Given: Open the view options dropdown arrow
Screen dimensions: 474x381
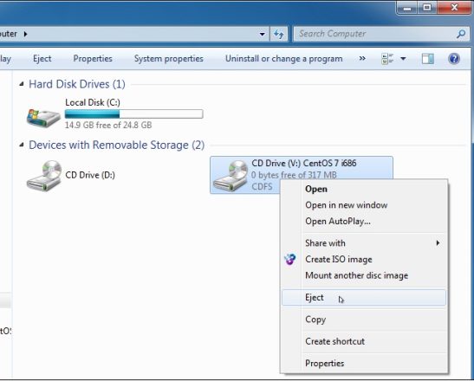Looking at the screenshot, I should point(403,59).
